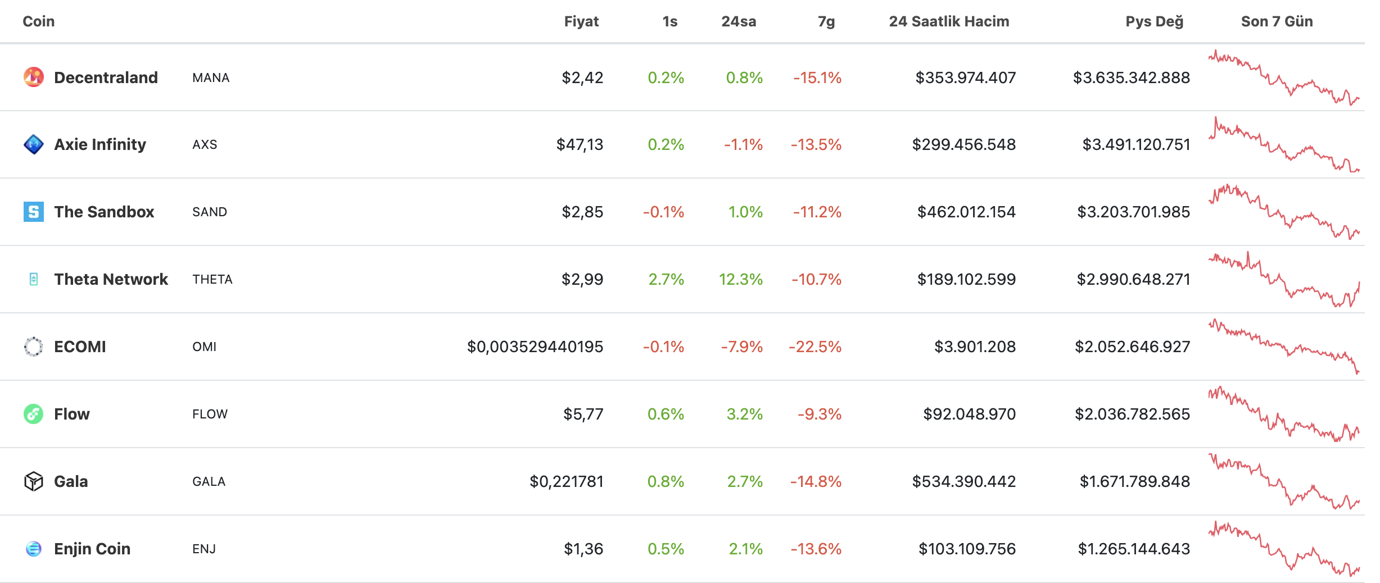The height and width of the screenshot is (583, 1380).
Task: Click the THETA ticker symbol
Action: [x=212, y=280]
